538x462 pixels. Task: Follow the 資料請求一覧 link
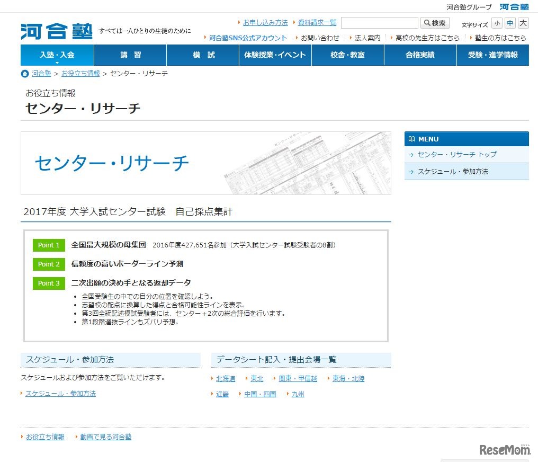pyautogui.click(x=317, y=23)
